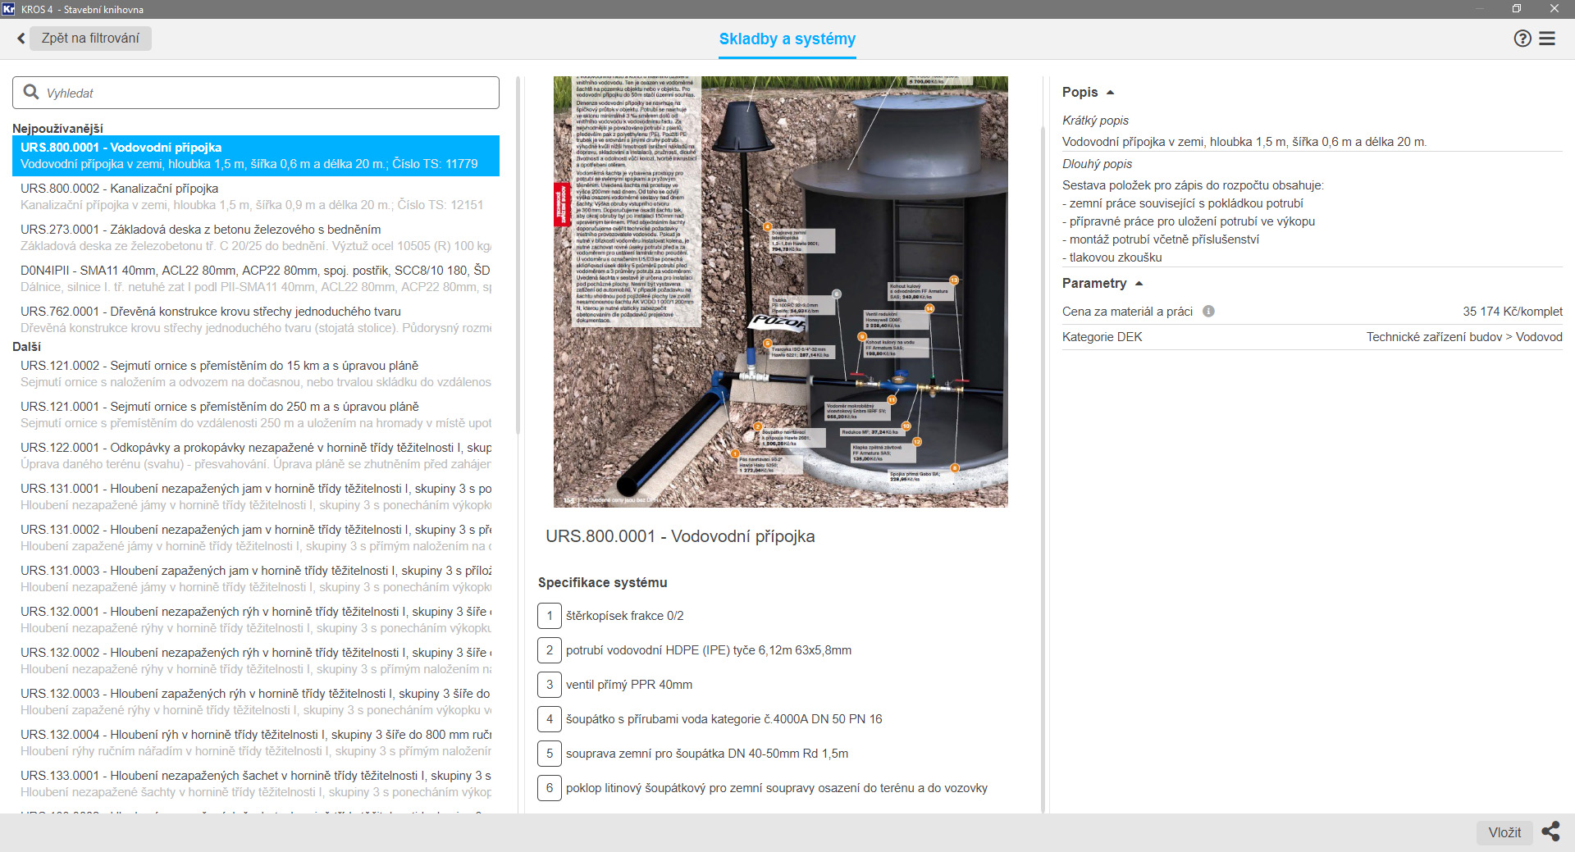Switch to Skladby a systémy tab

(x=787, y=39)
